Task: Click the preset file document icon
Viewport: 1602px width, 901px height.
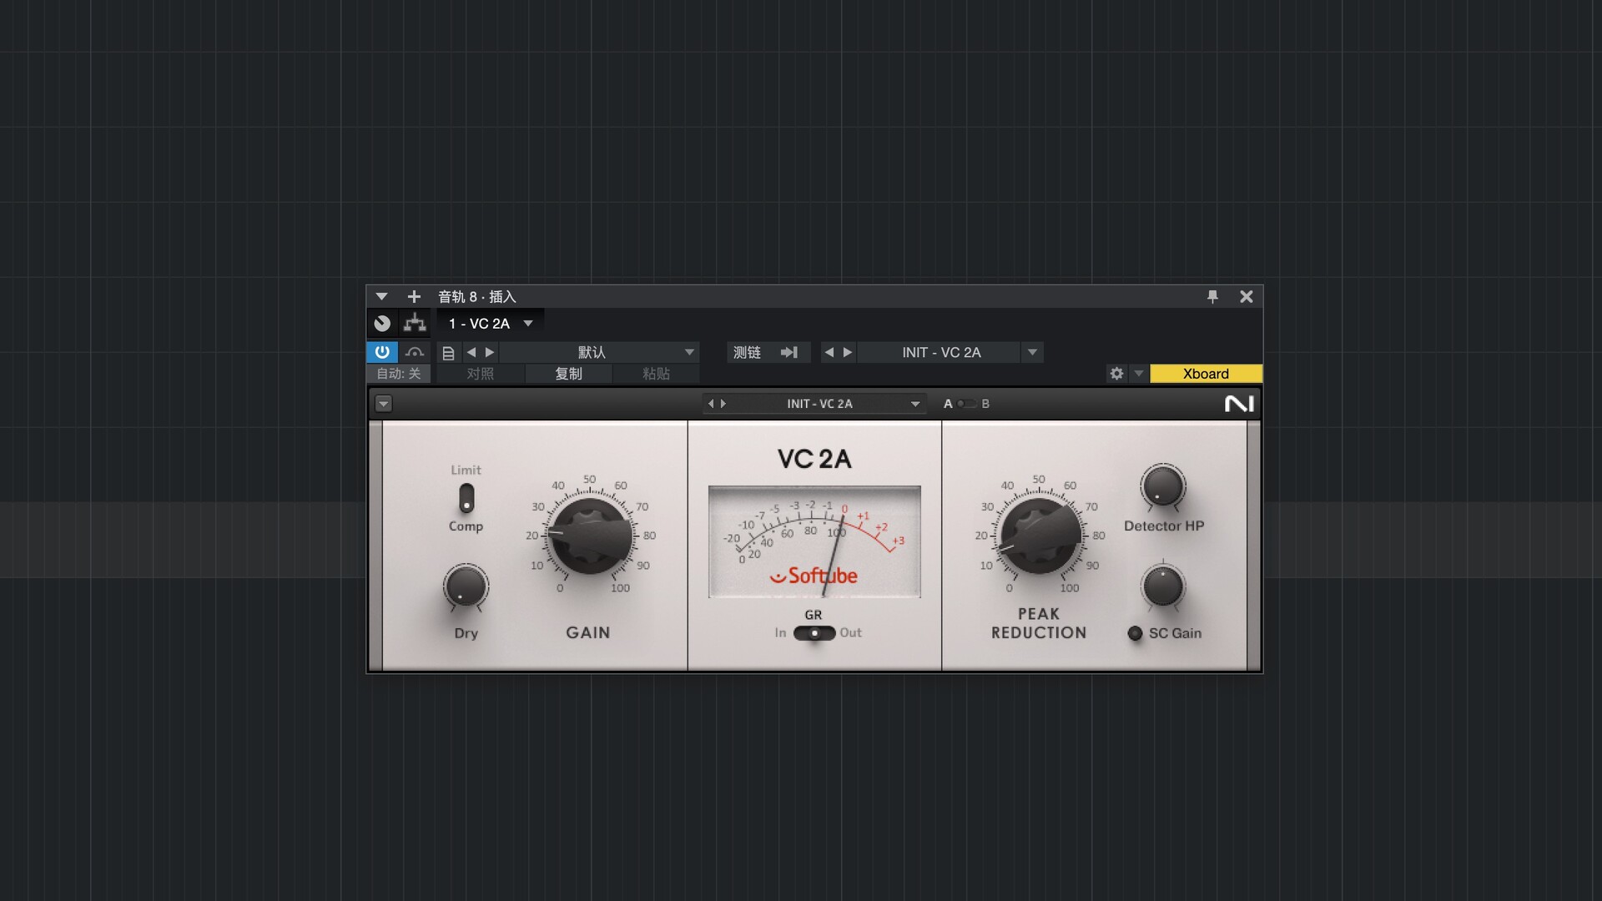Action: pyautogui.click(x=448, y=353)
